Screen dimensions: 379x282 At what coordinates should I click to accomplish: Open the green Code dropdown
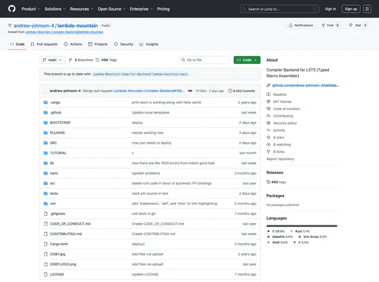(247, 60)
